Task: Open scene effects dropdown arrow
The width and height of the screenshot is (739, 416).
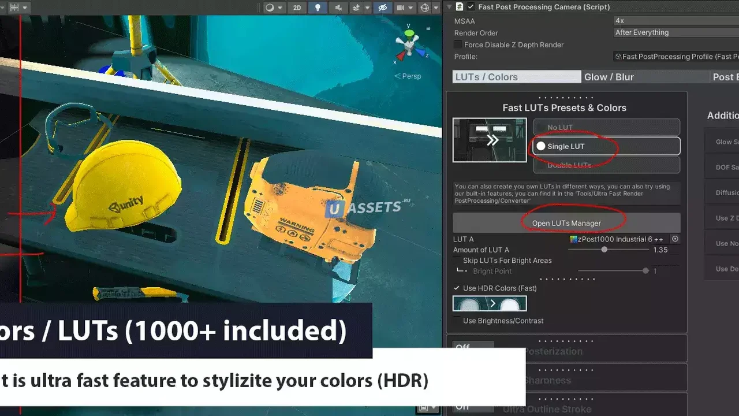Action: pos(366,8)
